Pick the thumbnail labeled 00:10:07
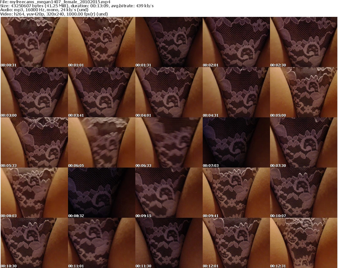The width and height of the screenshot is (338, 268). pos(304,193)
